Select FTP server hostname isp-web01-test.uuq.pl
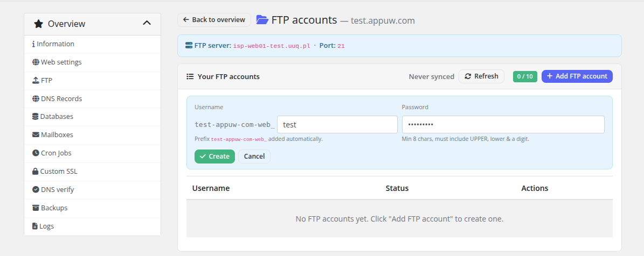The width and height of the screenshot is (644, 256). pyautogui.click(x=272, y=46)
